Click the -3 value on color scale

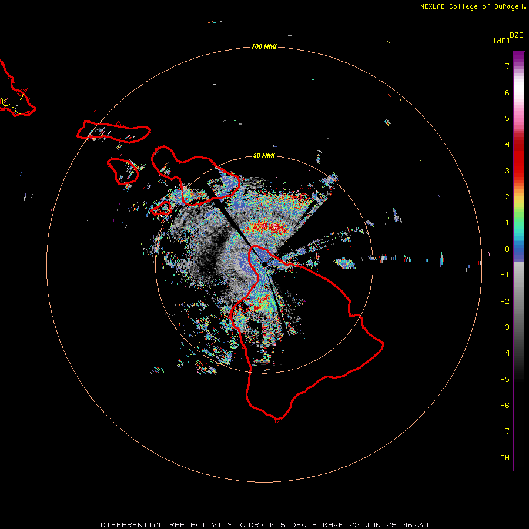(x=505, y=327)
